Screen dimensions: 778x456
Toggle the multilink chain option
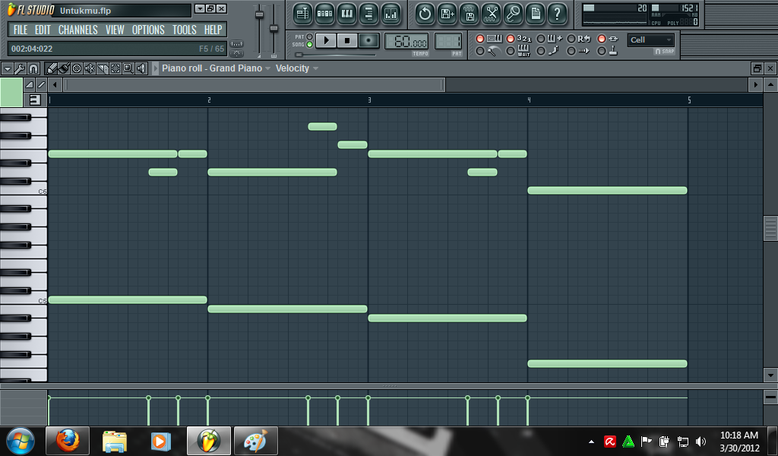tap(602, 39)
